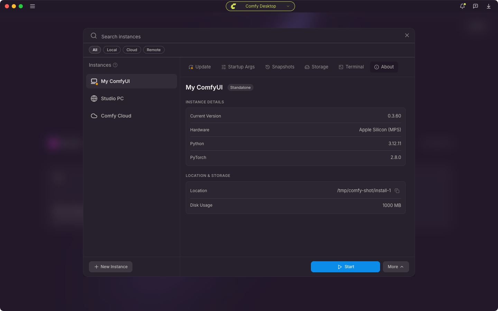Image resolution: width=498 pixels, height=311 pixels.
Task: Create a New Instance
Action: [x=111, y=267]
